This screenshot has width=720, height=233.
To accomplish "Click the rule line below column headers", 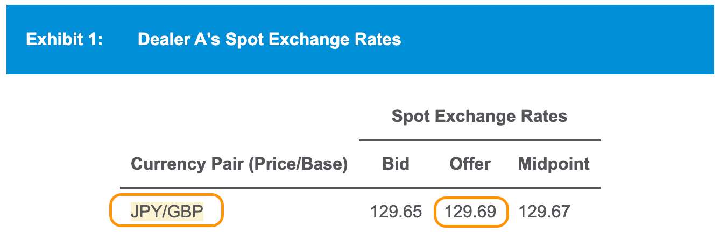I will pos(359,188).
